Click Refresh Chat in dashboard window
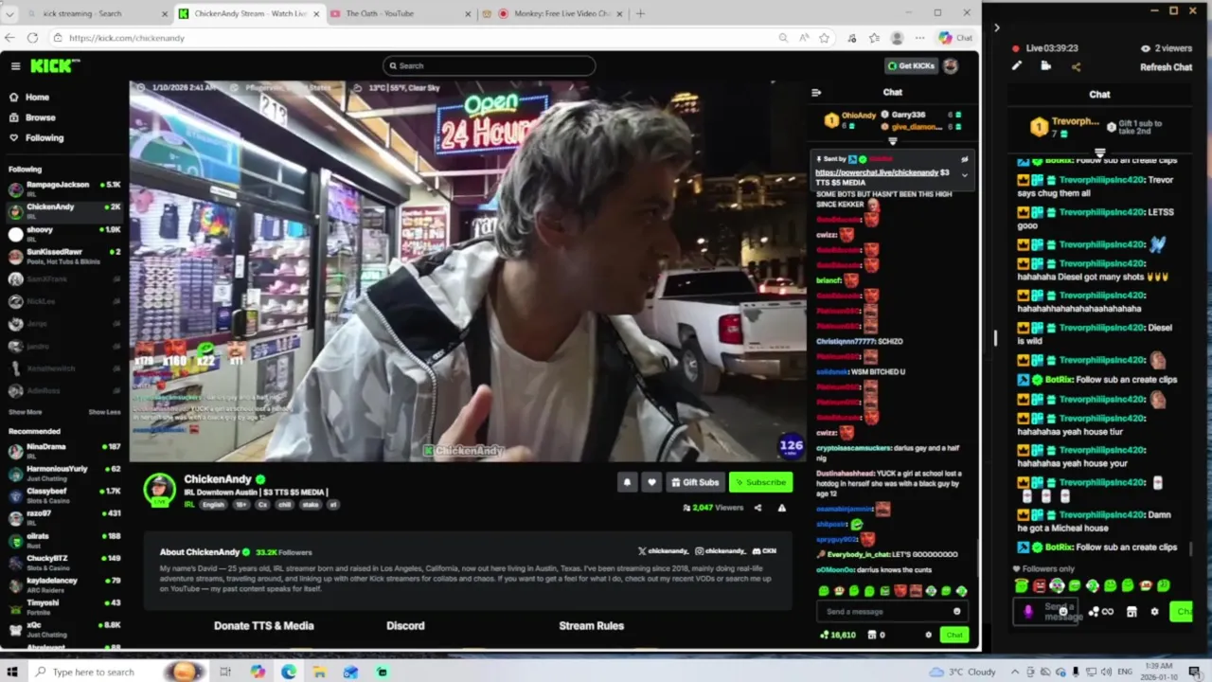Viewport: 1212px width, 682px height. click(x=1166, y=67)
